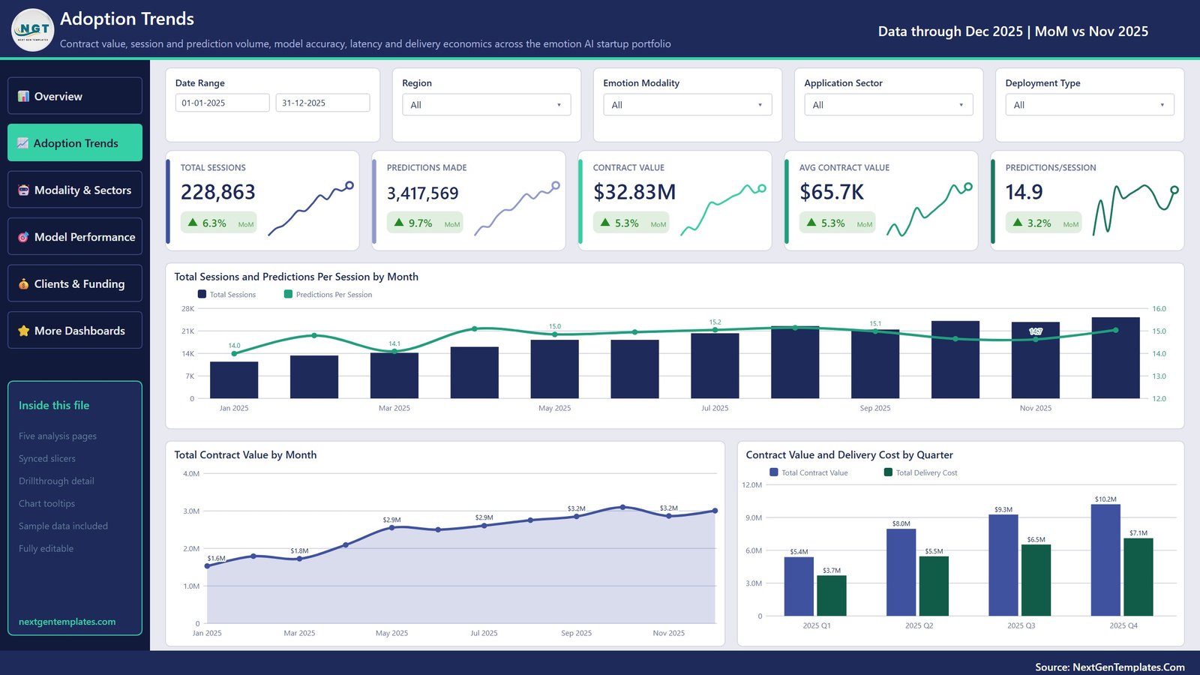Click 'Total Contract Value by Month' chart title
1200x675 pixels.
coord(245,454)
